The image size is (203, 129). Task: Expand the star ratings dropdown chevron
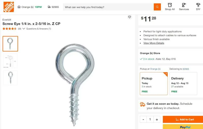(x=24, y=29)
